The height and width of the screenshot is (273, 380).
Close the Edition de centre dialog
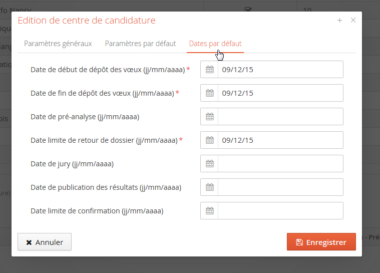[353, 21]
